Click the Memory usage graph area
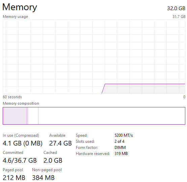The width and height of the screenshot is (187, 182). coord(94,57)
